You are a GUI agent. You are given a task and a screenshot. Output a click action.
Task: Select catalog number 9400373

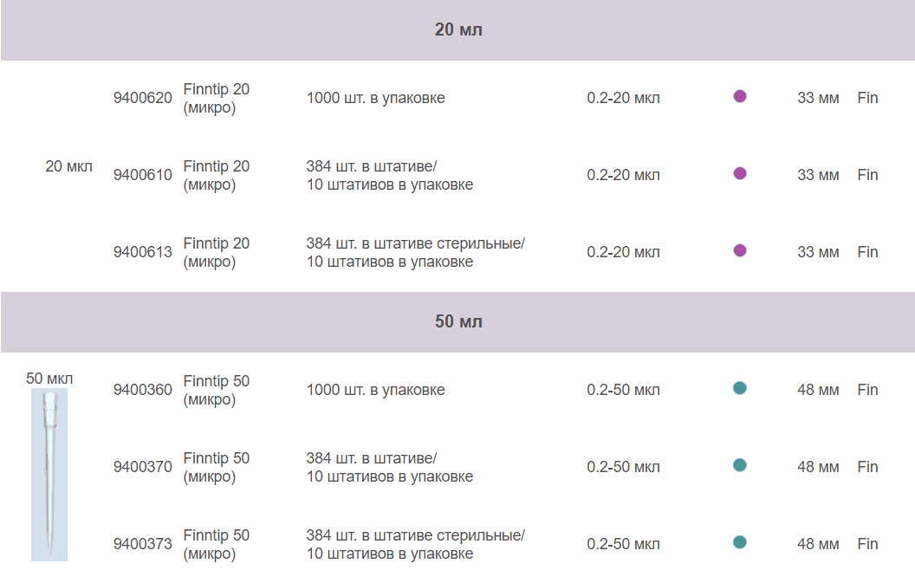143,544
